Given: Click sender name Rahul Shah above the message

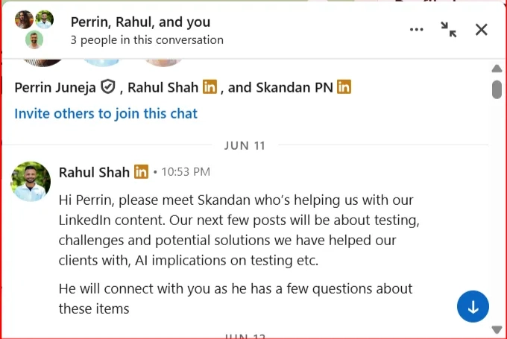Looking at the screenshot, I should [x=94, y=172].
